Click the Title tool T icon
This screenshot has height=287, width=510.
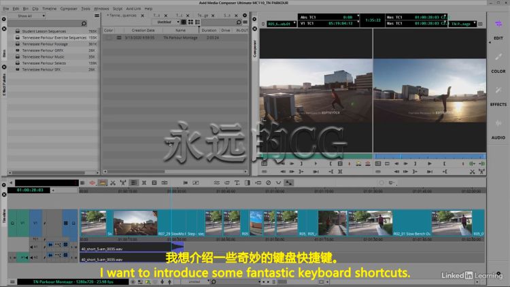tap(237, 183)
